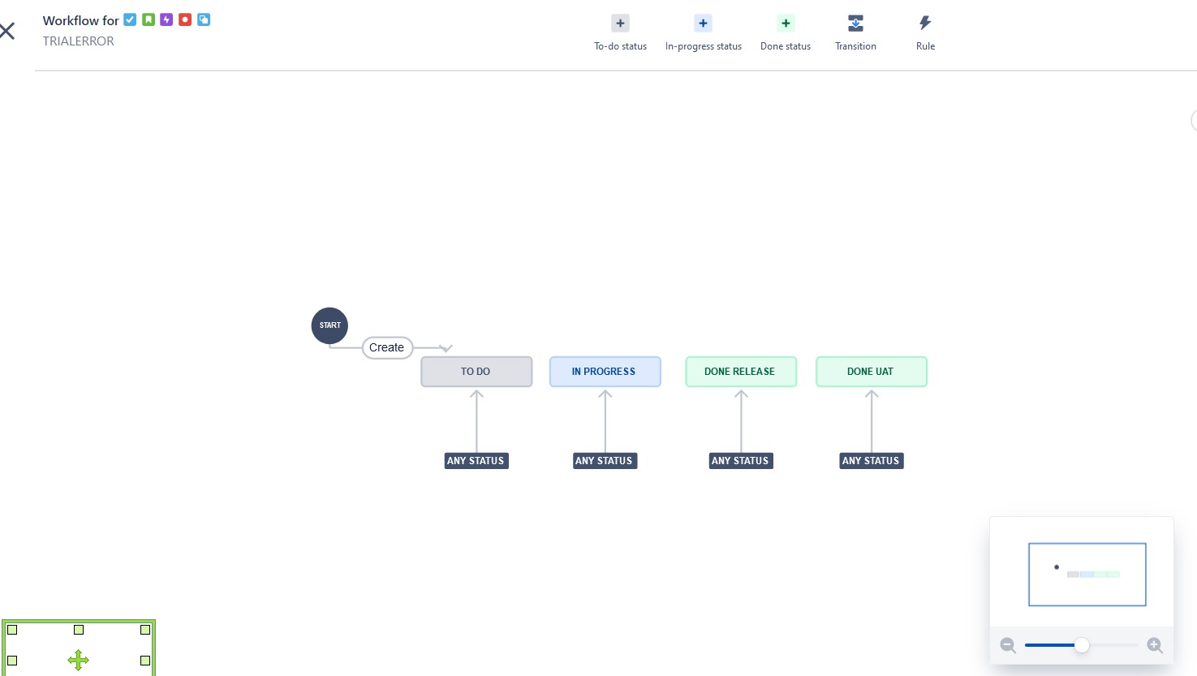The height and width of the screenshot is (676, 1197).
Task: Select the Create transition label
Action: 387,347
